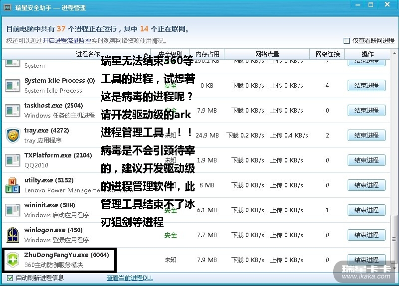Click the Rising app icon in title bar
Viewport: 399px width, 286px height.
click(7, 7)
